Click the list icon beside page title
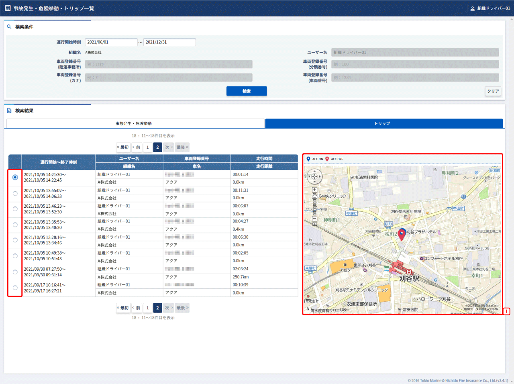The height and width of the screenshot is (384, 514). pos(8,8)
